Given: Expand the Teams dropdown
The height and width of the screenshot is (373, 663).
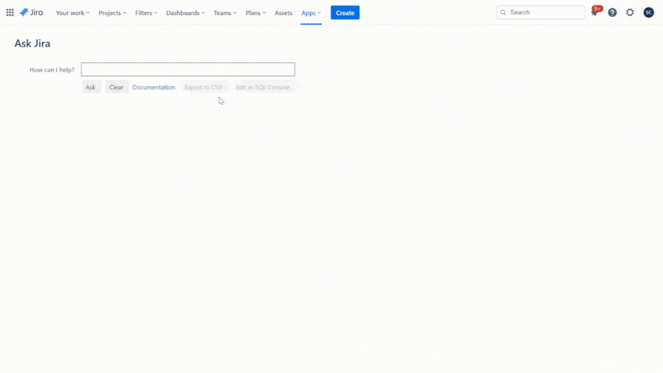Looking at the screenshot, I should (x=226, y=13).
